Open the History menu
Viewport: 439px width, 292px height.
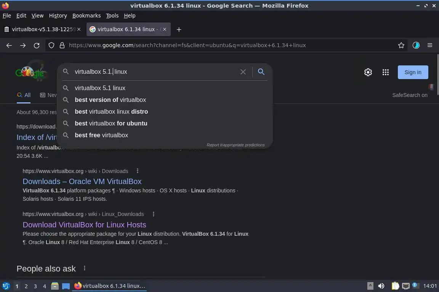tap(58, 16)
